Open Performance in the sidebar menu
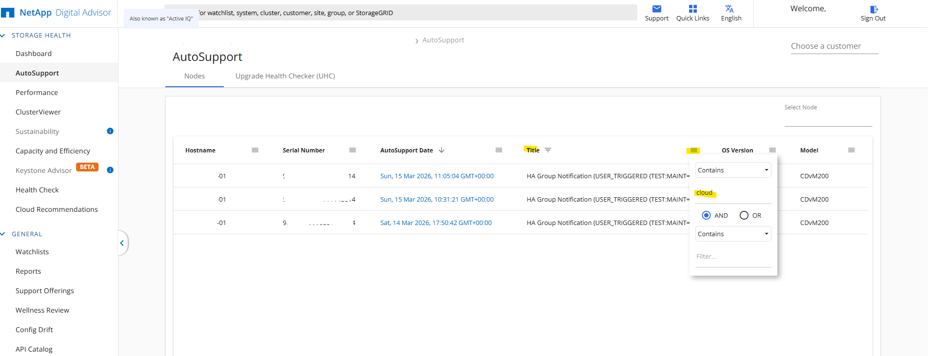This screenshot has height=356, width=928. pyautogui.click(x=37, y=93)
